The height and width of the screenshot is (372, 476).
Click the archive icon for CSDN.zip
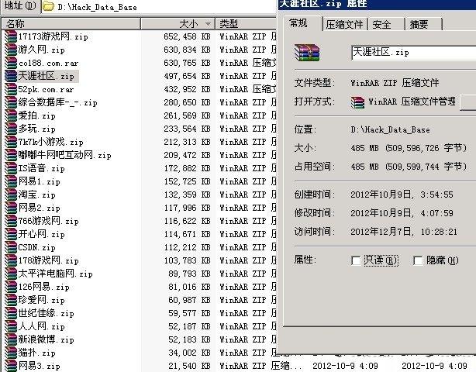(11, 247)
